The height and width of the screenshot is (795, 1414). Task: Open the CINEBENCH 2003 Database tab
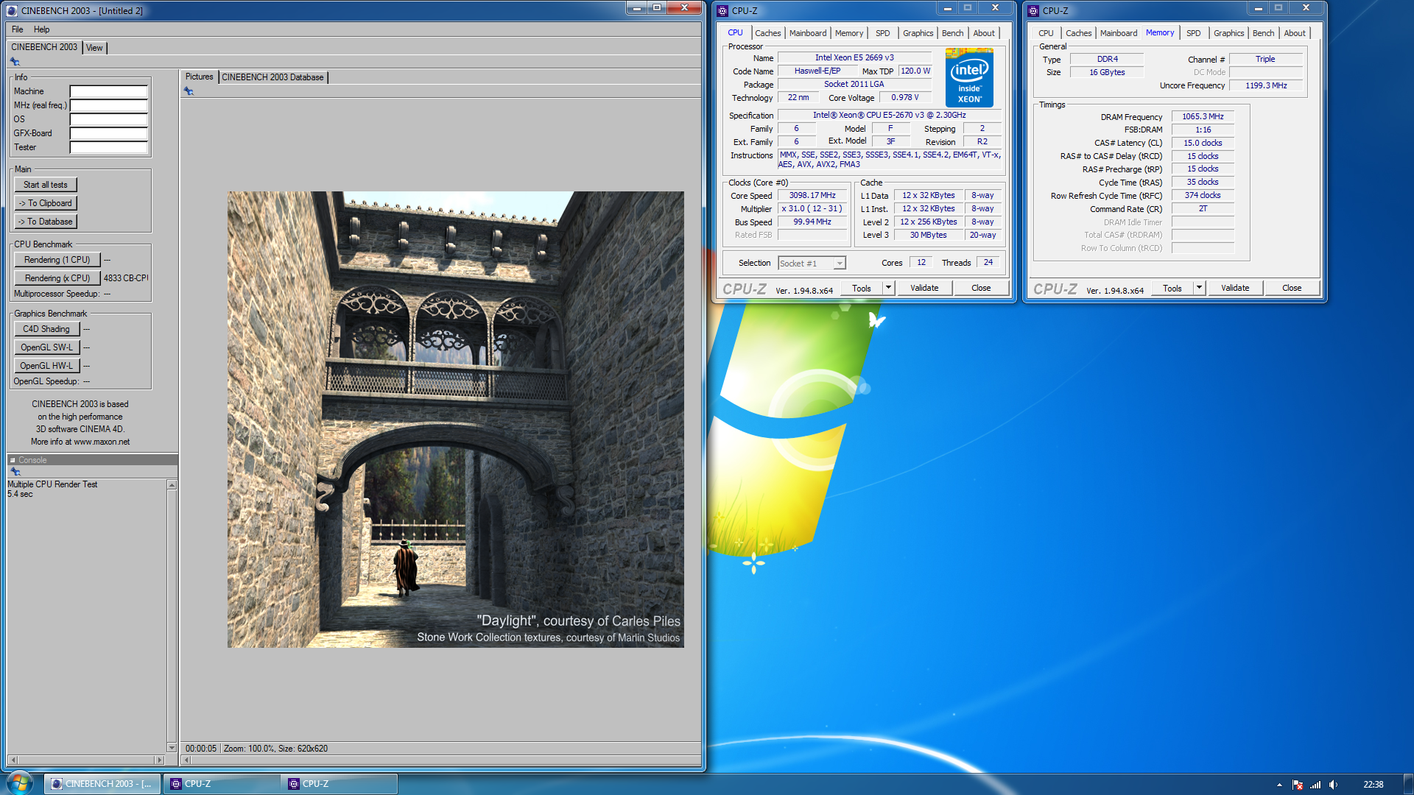tap(272, 77)
